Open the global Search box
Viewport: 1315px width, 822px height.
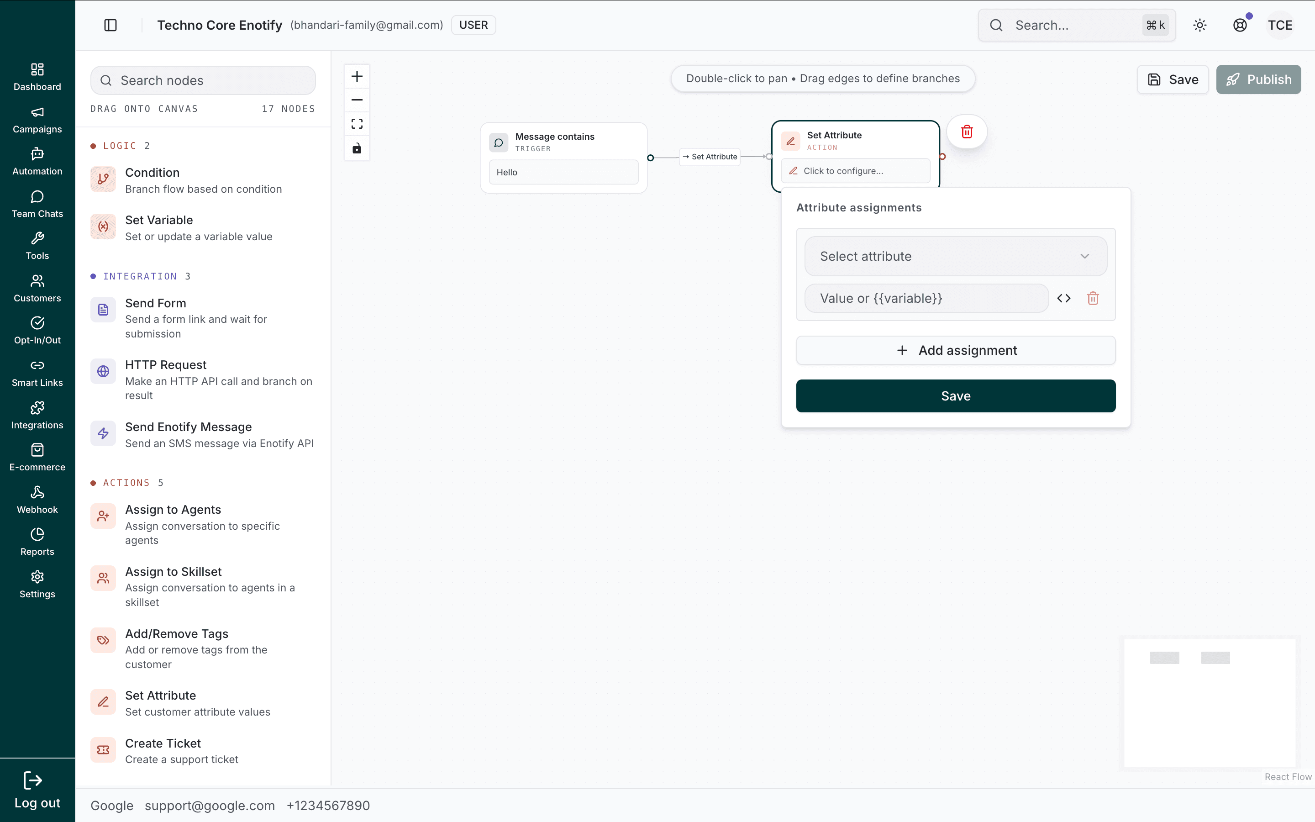pos(1077,25)
